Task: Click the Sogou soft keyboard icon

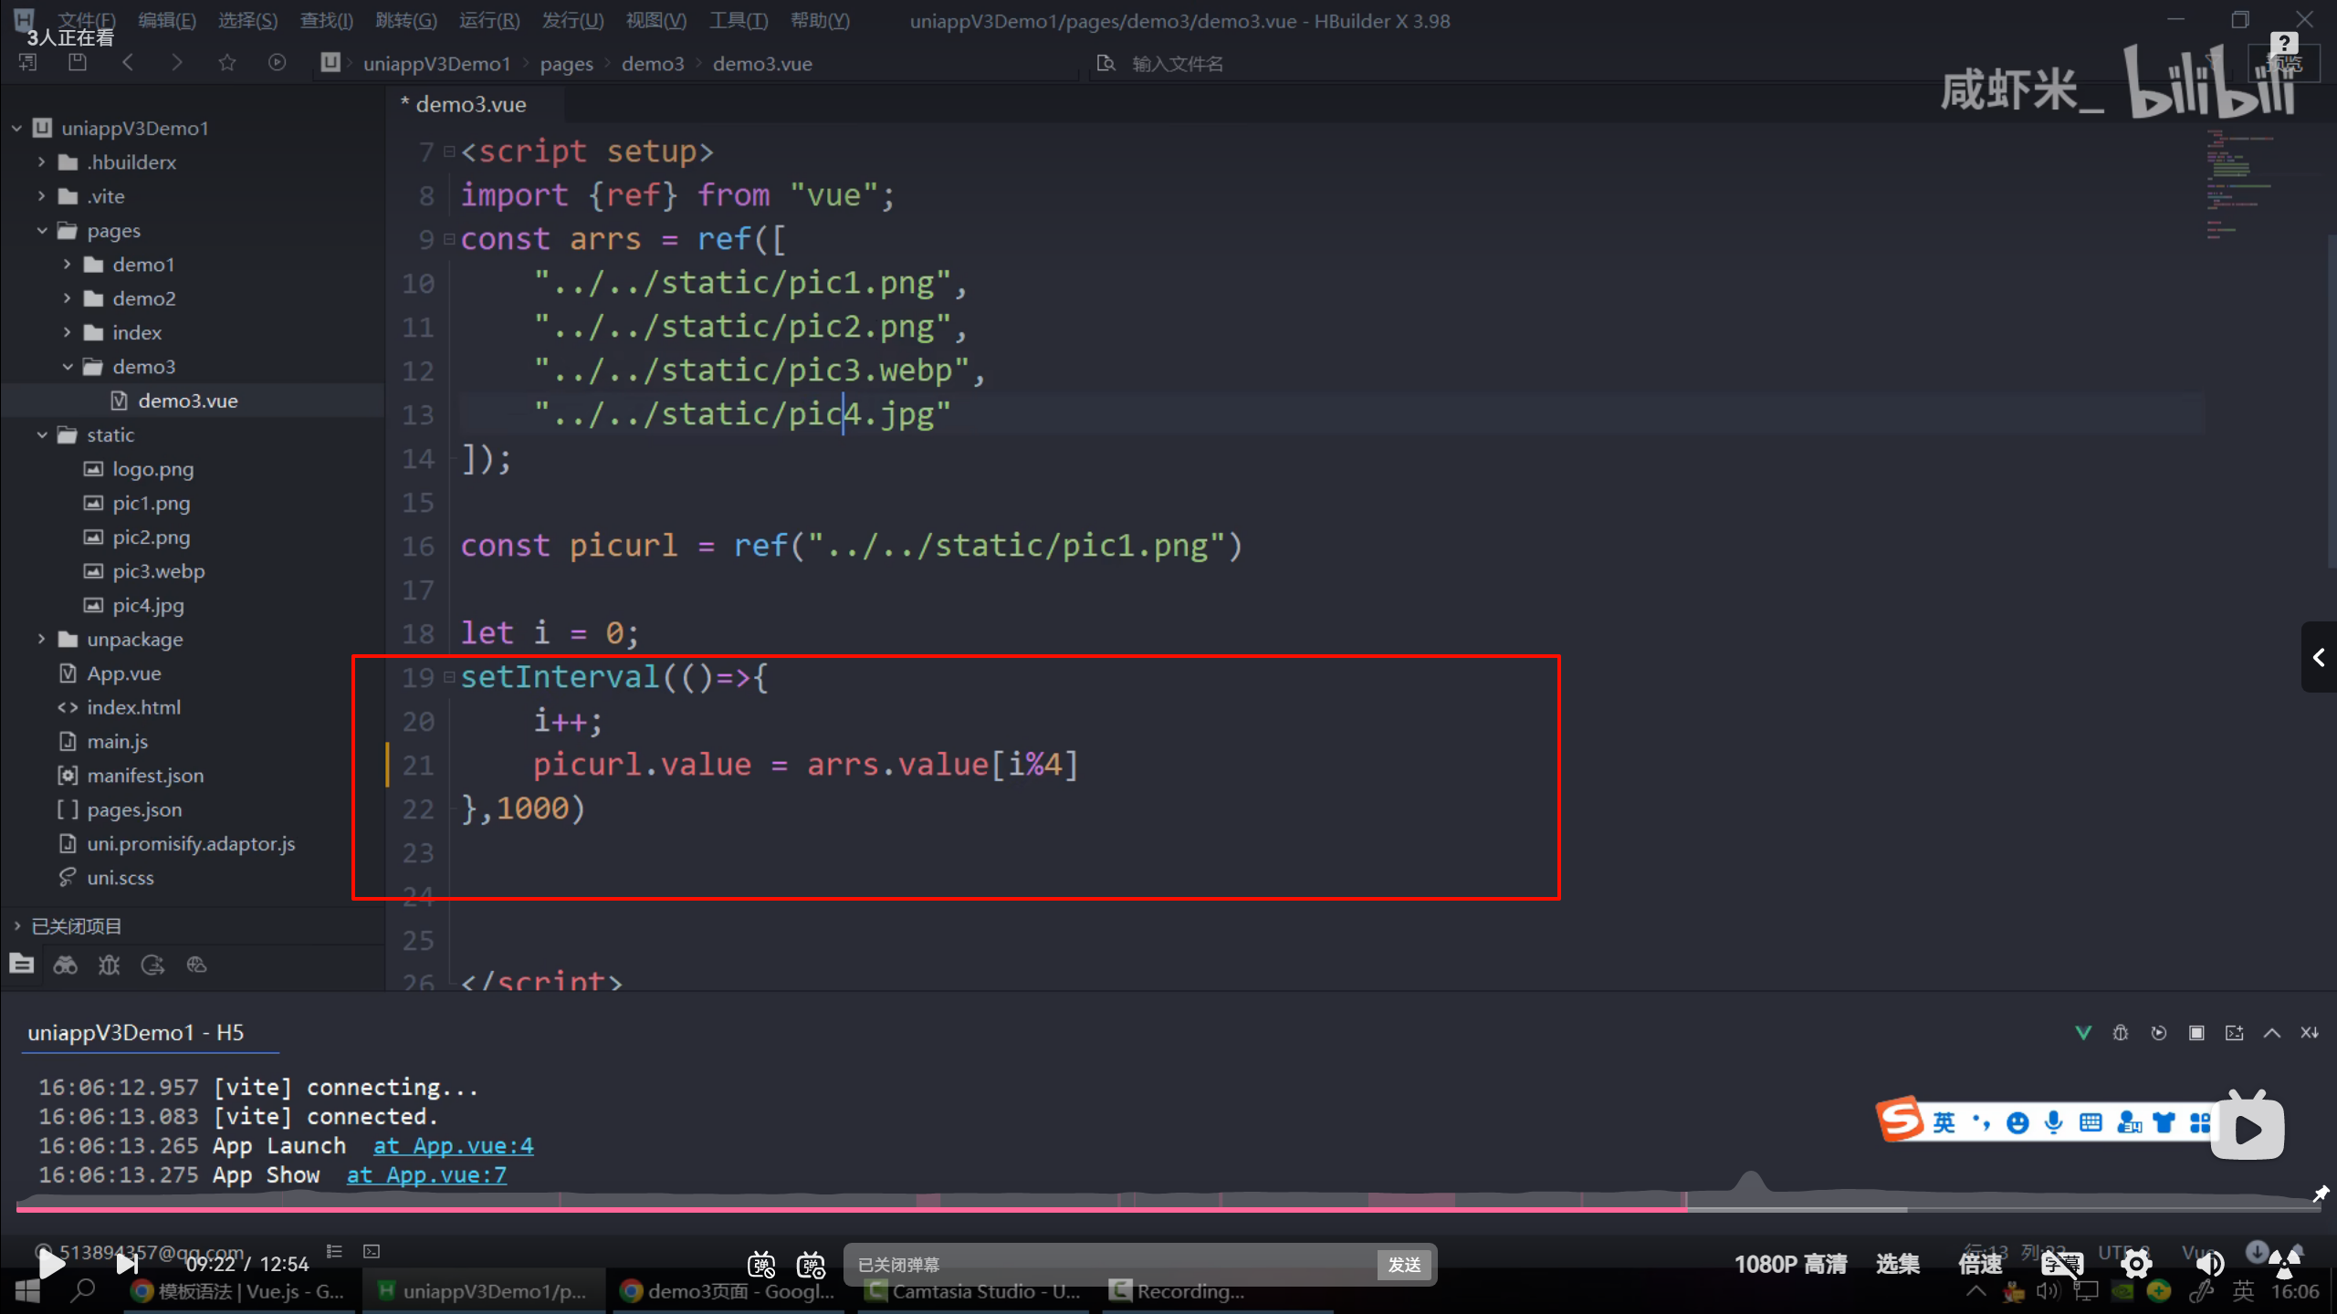Action: (x=2091, y=1122)
